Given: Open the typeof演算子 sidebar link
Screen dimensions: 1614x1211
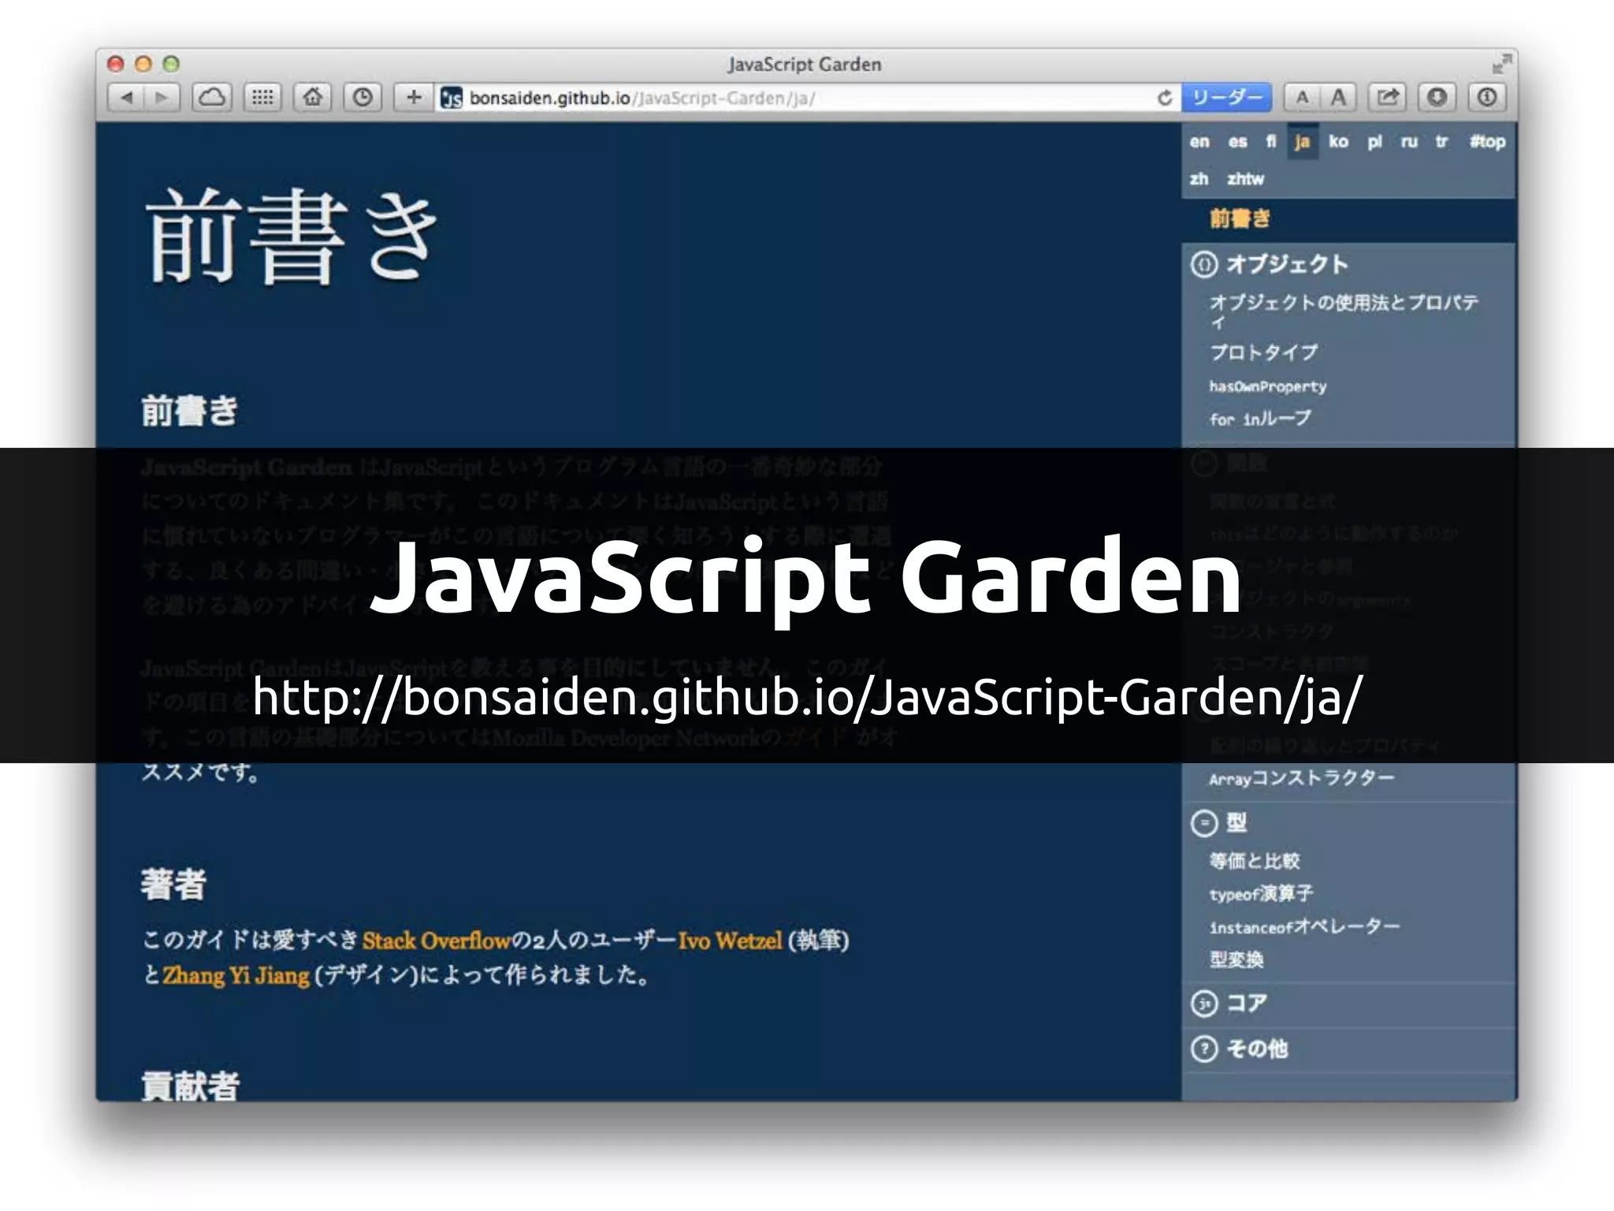Looking at the screenshot, I should click(1261, 894).
